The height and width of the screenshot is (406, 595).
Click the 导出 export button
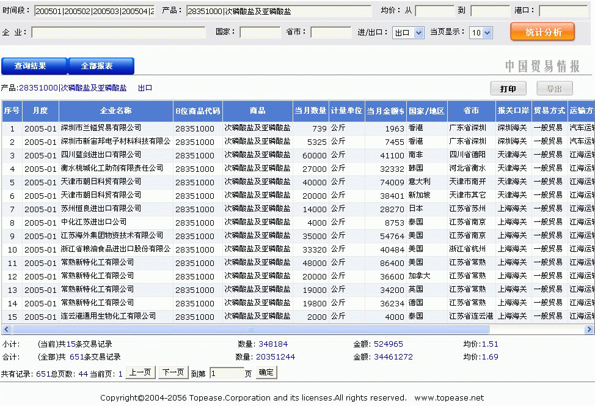click(x=554, y=89)
